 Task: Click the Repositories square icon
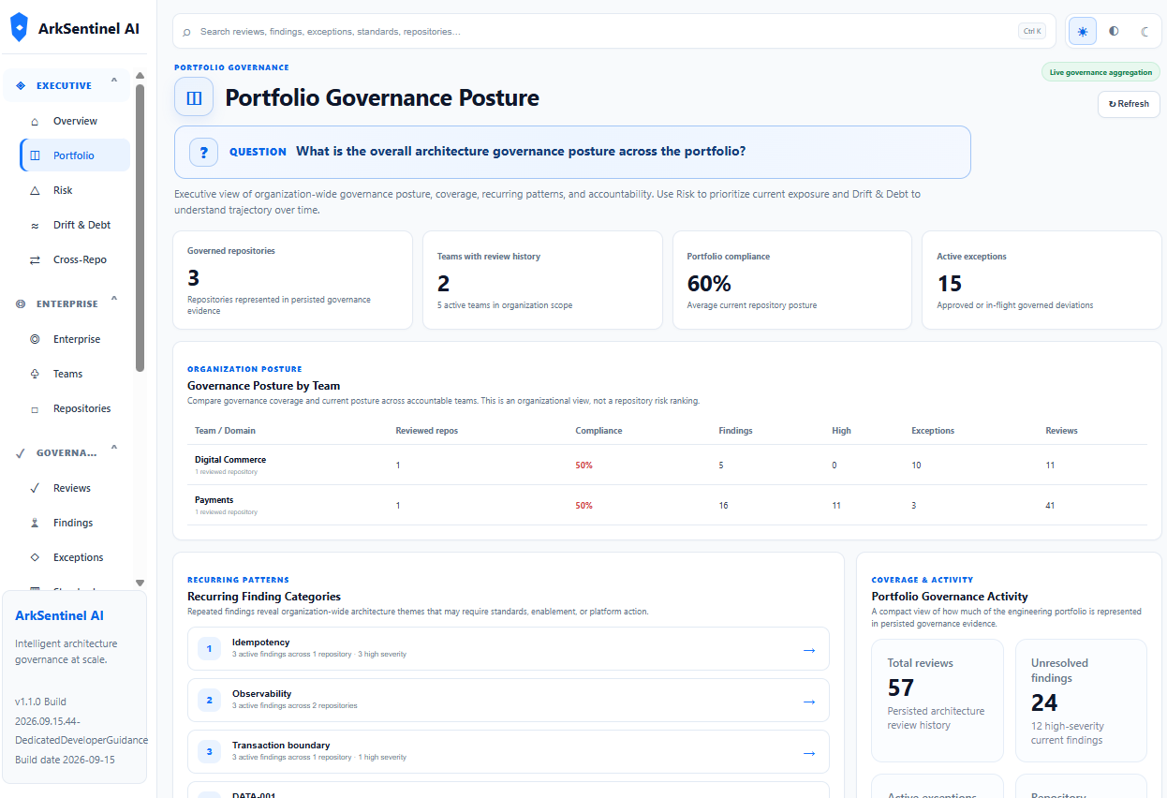[35, 409]
